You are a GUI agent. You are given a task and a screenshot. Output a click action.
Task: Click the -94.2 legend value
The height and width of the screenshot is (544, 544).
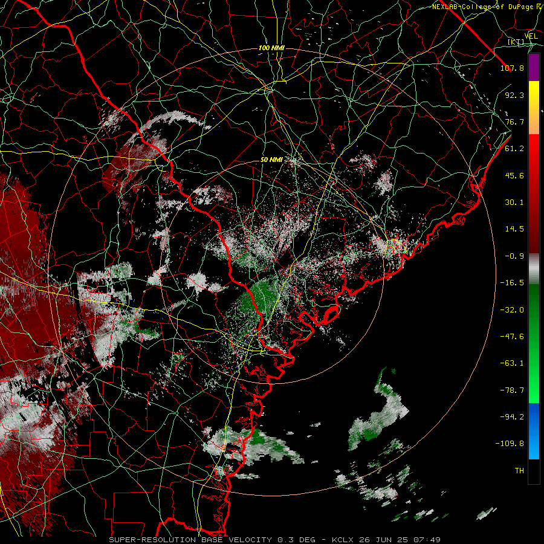(x=512, y=417)
